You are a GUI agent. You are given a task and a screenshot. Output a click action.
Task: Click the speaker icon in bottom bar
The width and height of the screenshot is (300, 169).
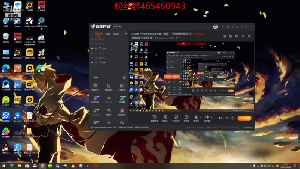(207, 117)
